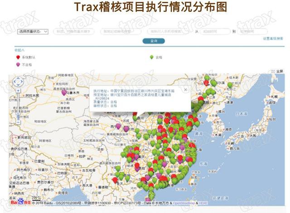Click the start time field after 从

pyautogui.click(x=214, y=32)
